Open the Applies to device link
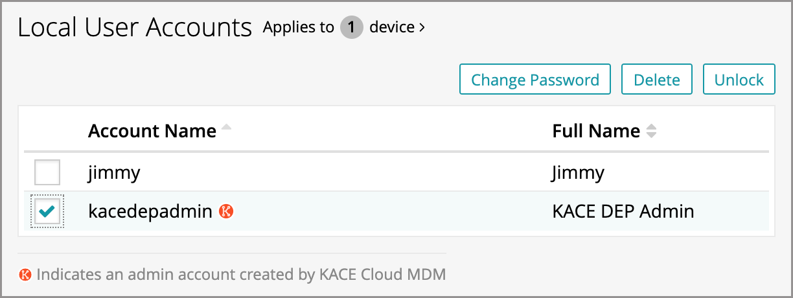The image size is (793, 298). pos(391,28)
